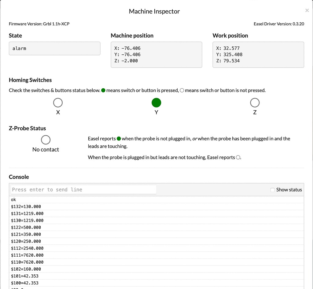The image size is (313, 289).
Task: Click the $100=42.353 console line
Action: 25,283
